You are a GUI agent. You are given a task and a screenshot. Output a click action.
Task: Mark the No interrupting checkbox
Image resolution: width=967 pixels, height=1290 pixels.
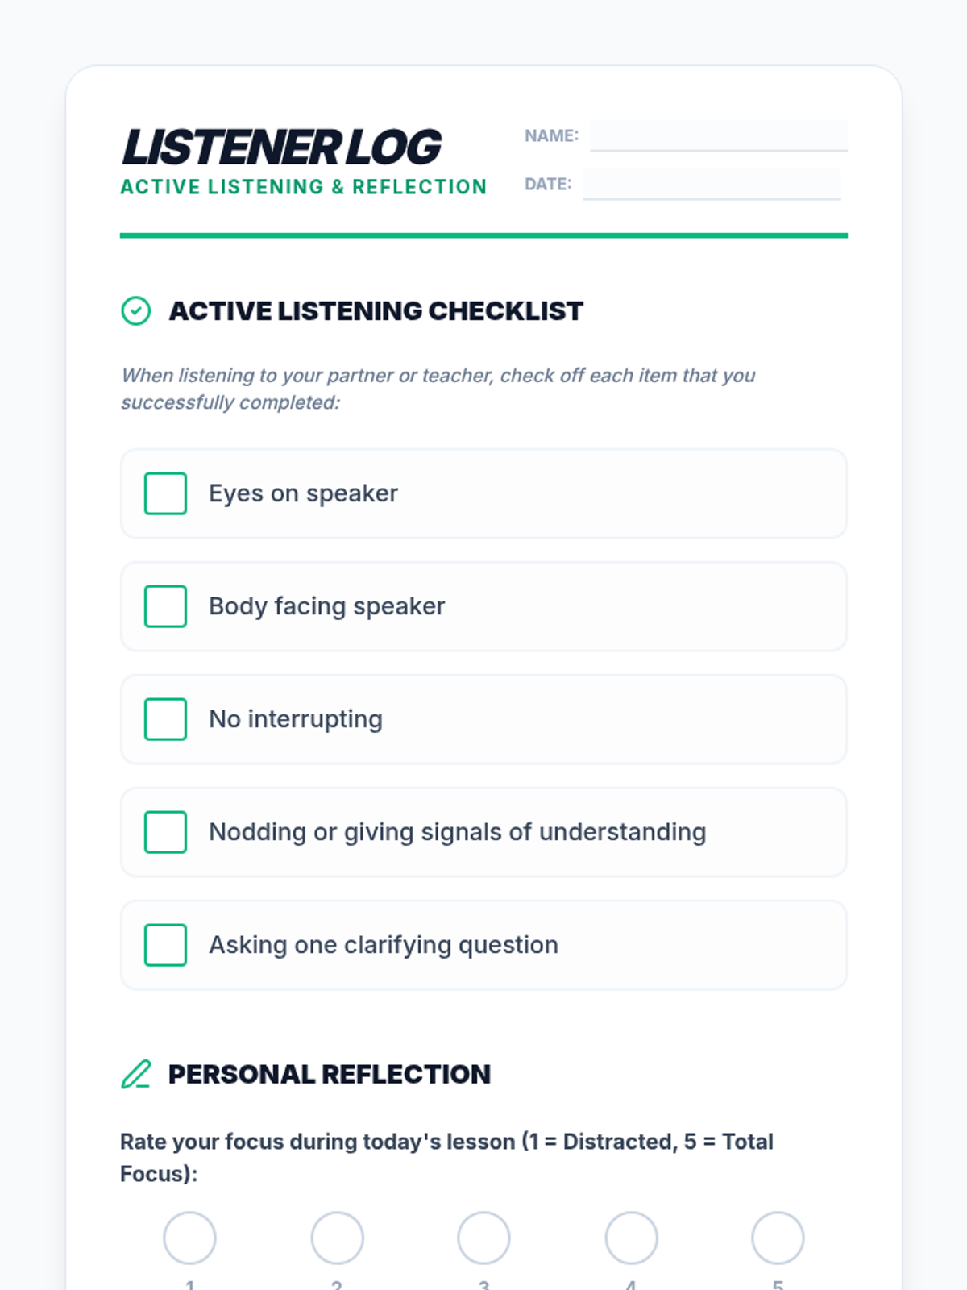pyautogui.click(x=165, y=719)
